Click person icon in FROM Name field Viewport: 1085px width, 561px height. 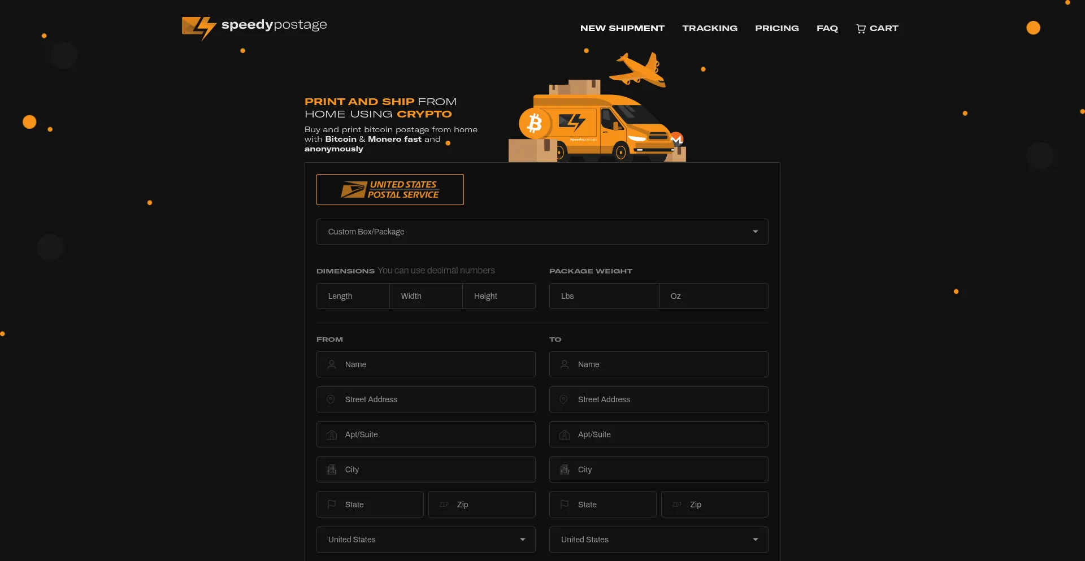click(332, 364)
